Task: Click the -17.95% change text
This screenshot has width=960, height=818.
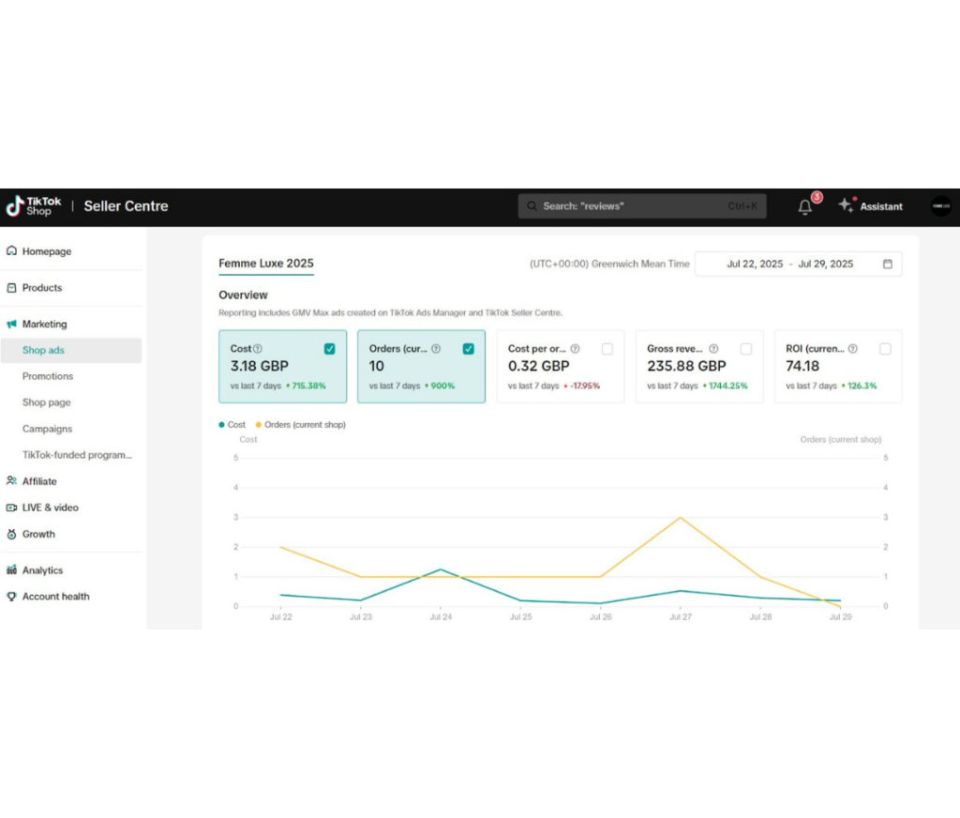Action: point(585,386)
